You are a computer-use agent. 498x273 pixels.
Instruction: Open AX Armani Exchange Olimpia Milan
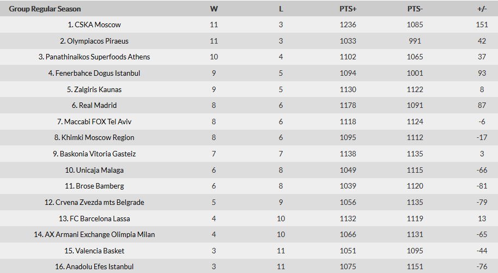pyautogui.click(x=94, y=234)
